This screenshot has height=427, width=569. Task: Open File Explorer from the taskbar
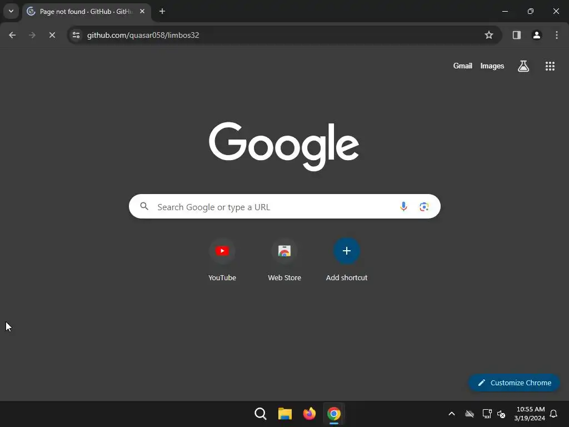(285, 414)
